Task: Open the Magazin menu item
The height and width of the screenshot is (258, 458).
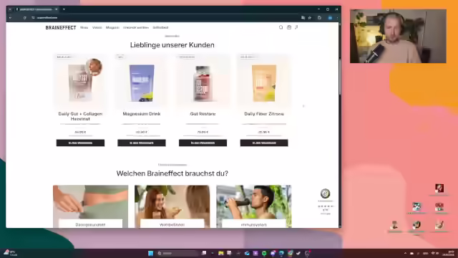Action: (112, 27)
